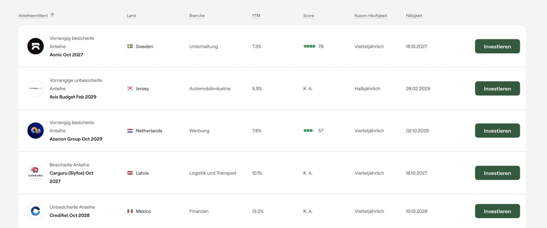Click the Kupon-Häufigkeit column header
Screen dimensions: 547x228
371,16
